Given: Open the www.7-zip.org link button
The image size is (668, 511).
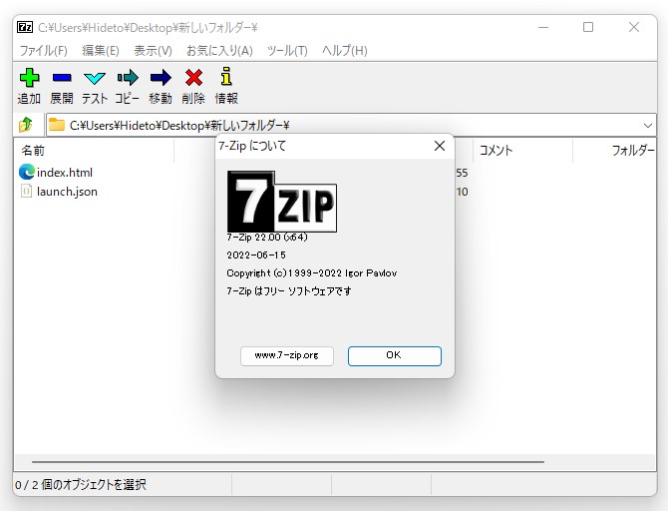Looking at the screenshot, I should [287, 355].
